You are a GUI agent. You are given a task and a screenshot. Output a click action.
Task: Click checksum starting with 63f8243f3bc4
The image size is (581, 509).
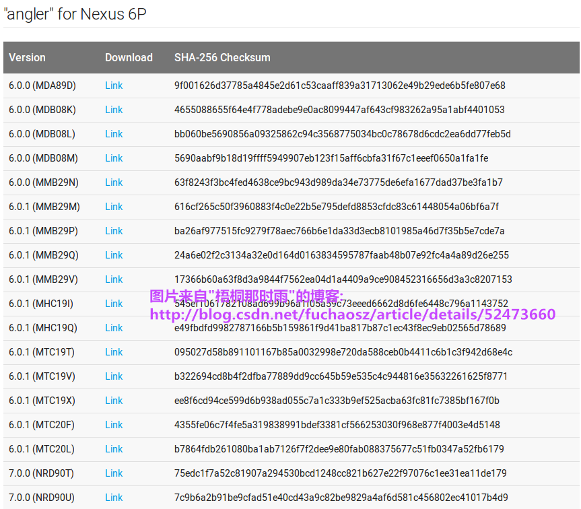coord(339,182)
